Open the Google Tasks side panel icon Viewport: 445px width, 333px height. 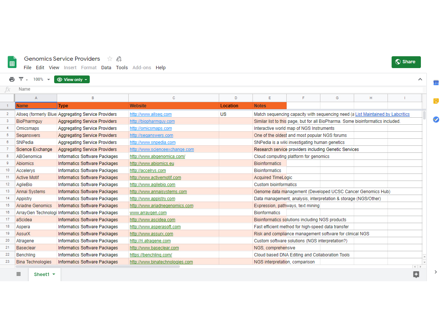pyautogui.click(x=436, y=120)
